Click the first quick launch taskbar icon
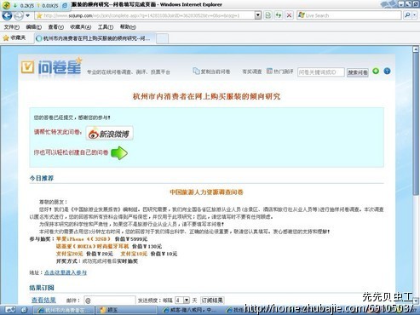Viewport: 420px width, 315px height. (10, 310)
